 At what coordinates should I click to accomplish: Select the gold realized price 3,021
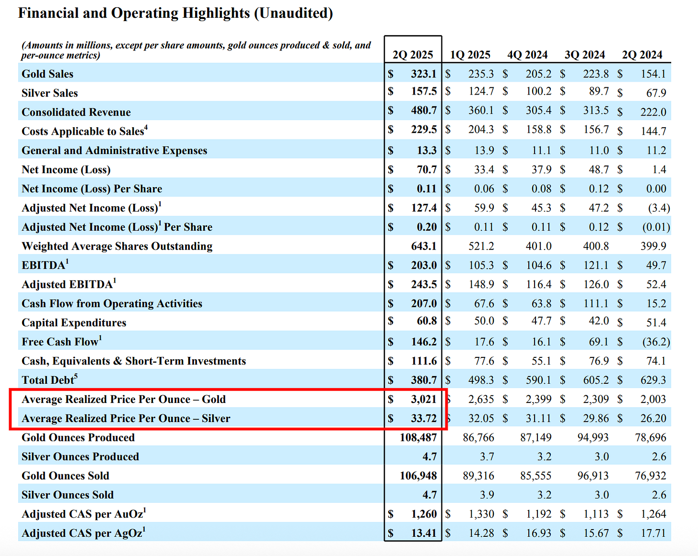pos(424,399)
